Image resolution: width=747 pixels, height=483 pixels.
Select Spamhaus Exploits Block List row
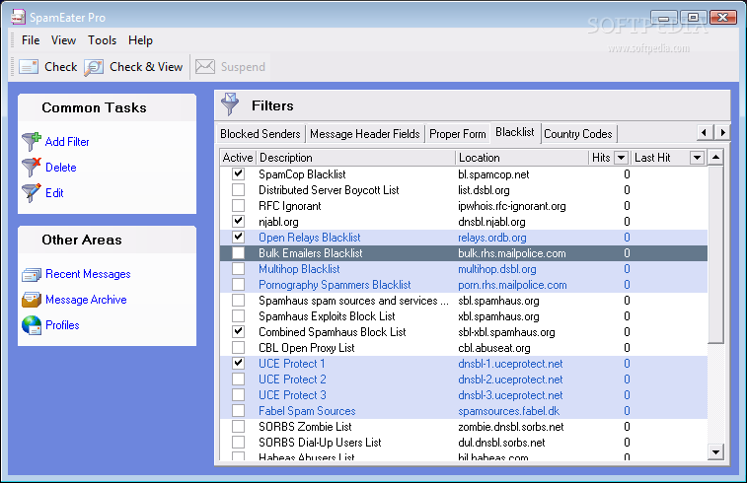464,316
